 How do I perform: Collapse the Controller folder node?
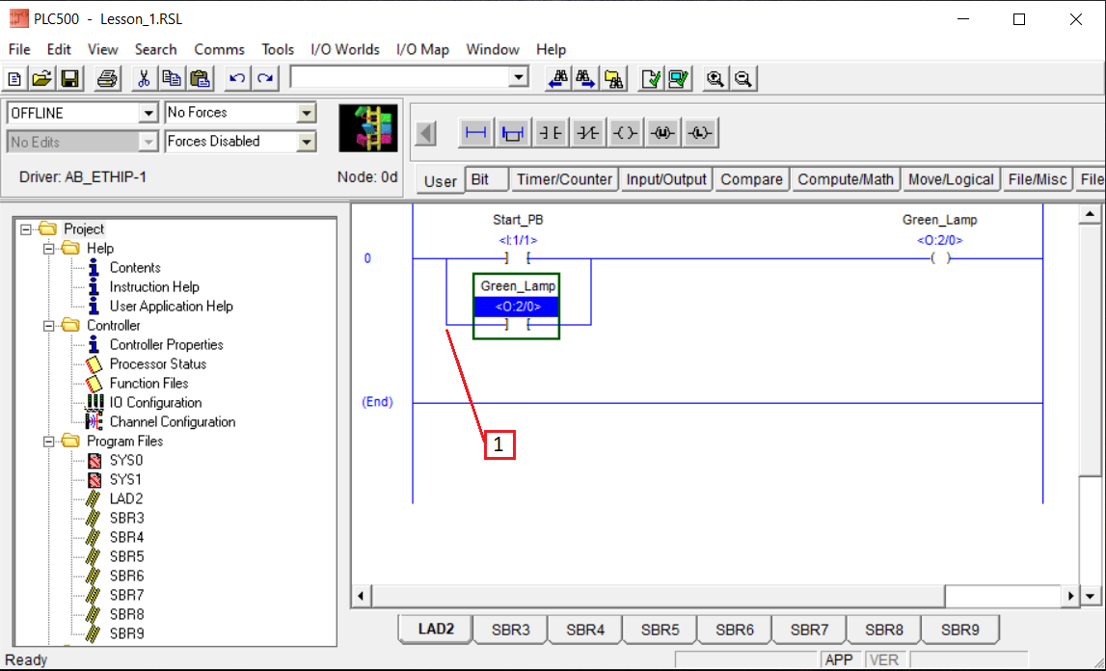(48, 326)
